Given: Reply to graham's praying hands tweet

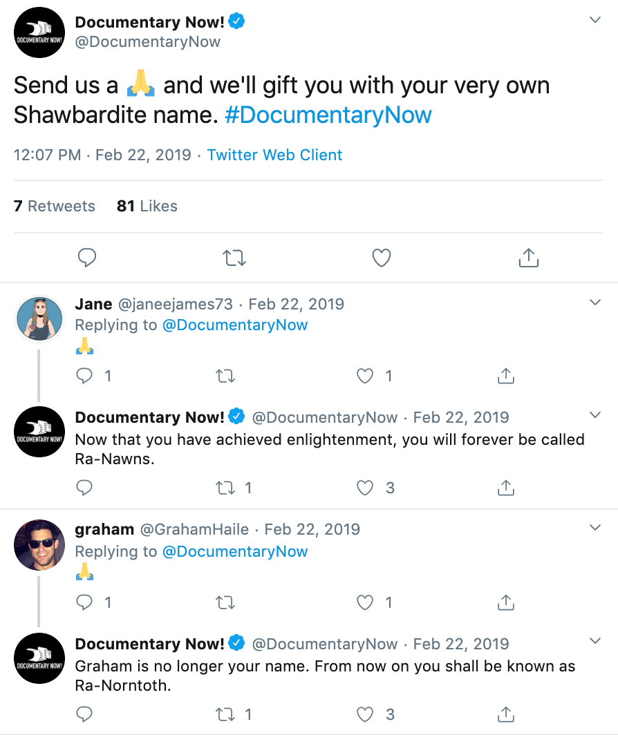Looking at the screenshot, I should pos(84,602).
